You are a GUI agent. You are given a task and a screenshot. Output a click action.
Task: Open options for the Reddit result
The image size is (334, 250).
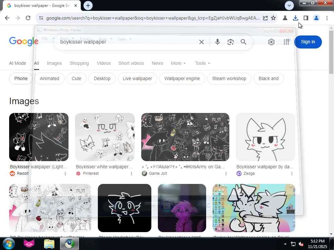[65, 174]
